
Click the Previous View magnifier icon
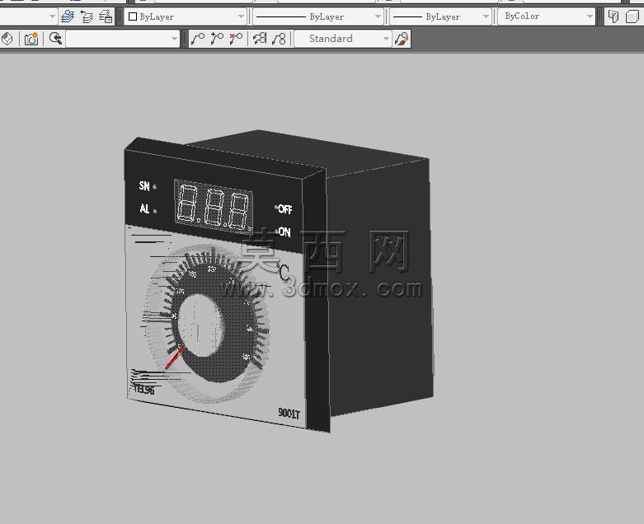tap(55, 39)
